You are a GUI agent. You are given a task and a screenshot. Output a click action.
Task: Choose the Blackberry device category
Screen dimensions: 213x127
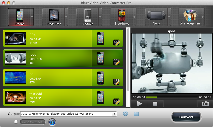click(122, 17)
